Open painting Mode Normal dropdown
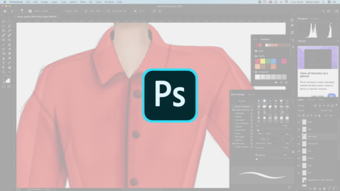Viewport: 340px width, 191px height. (52, 11)
